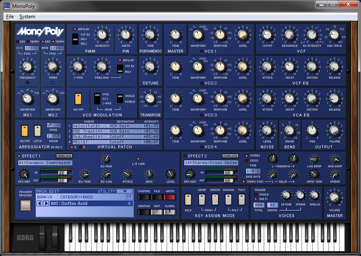
Task: Toggle the PWM Bipolar LED
Action: click(x=75, y=29)
